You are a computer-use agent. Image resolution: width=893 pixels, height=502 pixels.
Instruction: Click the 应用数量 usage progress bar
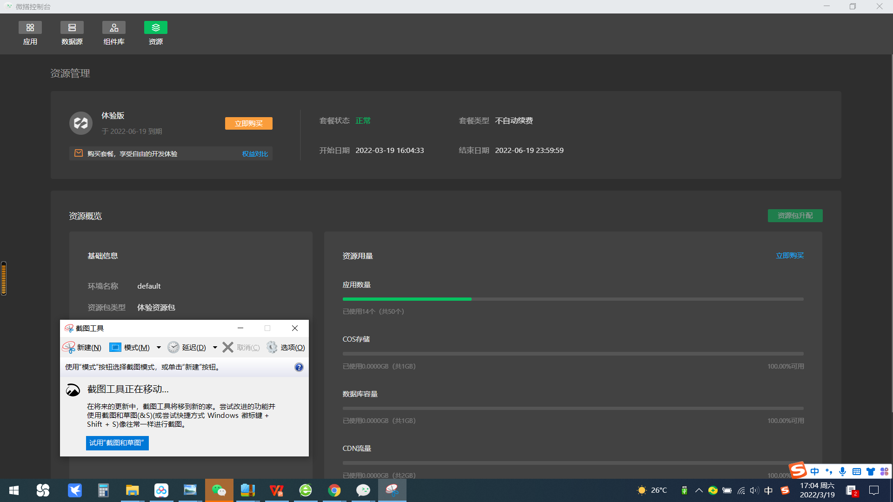click(x=573, y=299)
